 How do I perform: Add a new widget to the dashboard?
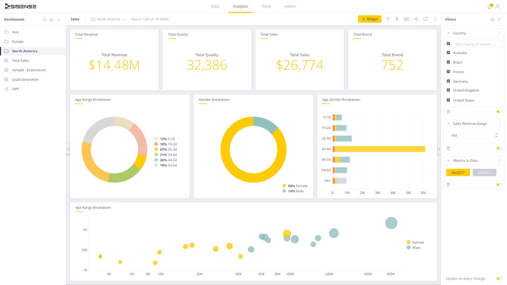click(370, 19)
